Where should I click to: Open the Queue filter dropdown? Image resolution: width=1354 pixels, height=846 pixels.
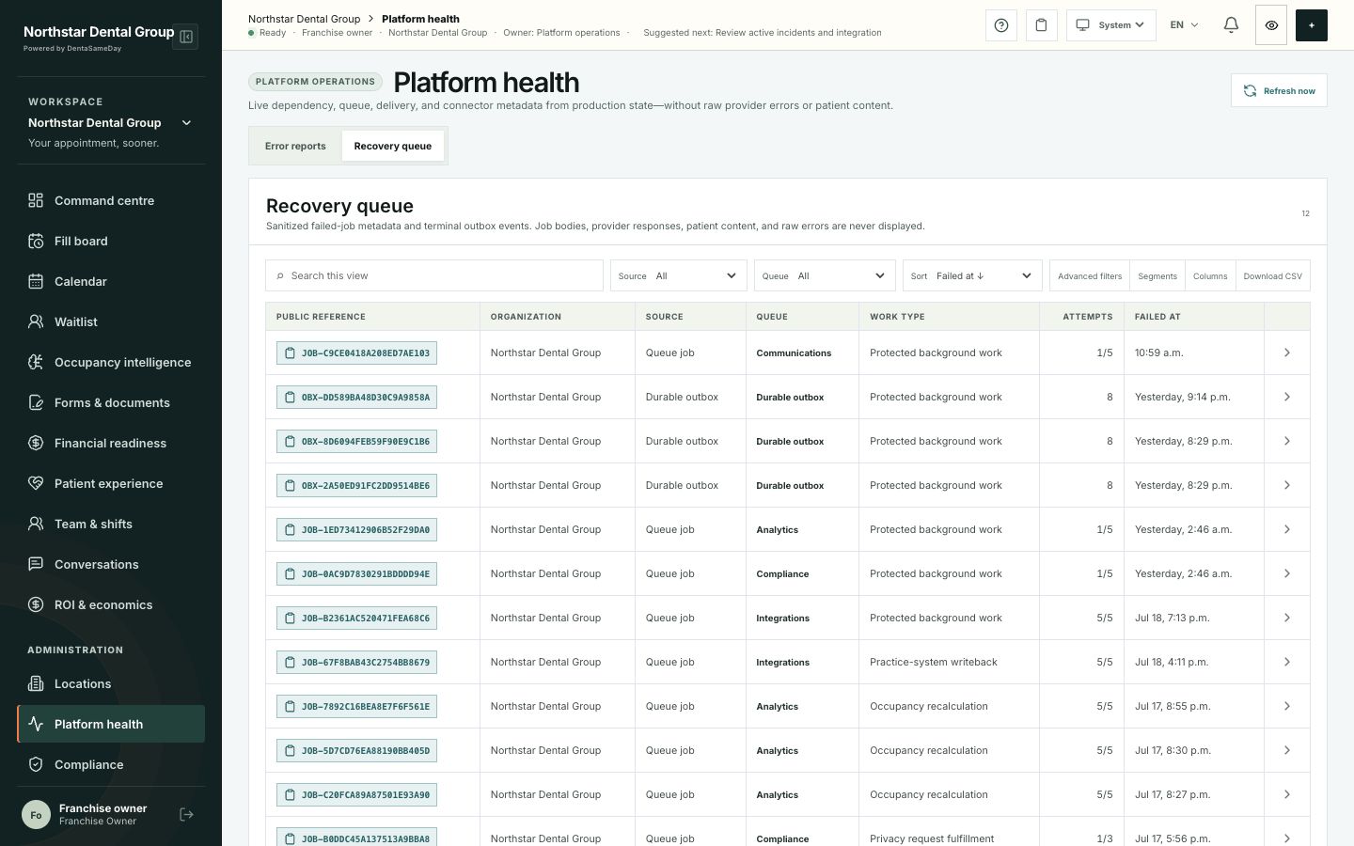(825, 275)
